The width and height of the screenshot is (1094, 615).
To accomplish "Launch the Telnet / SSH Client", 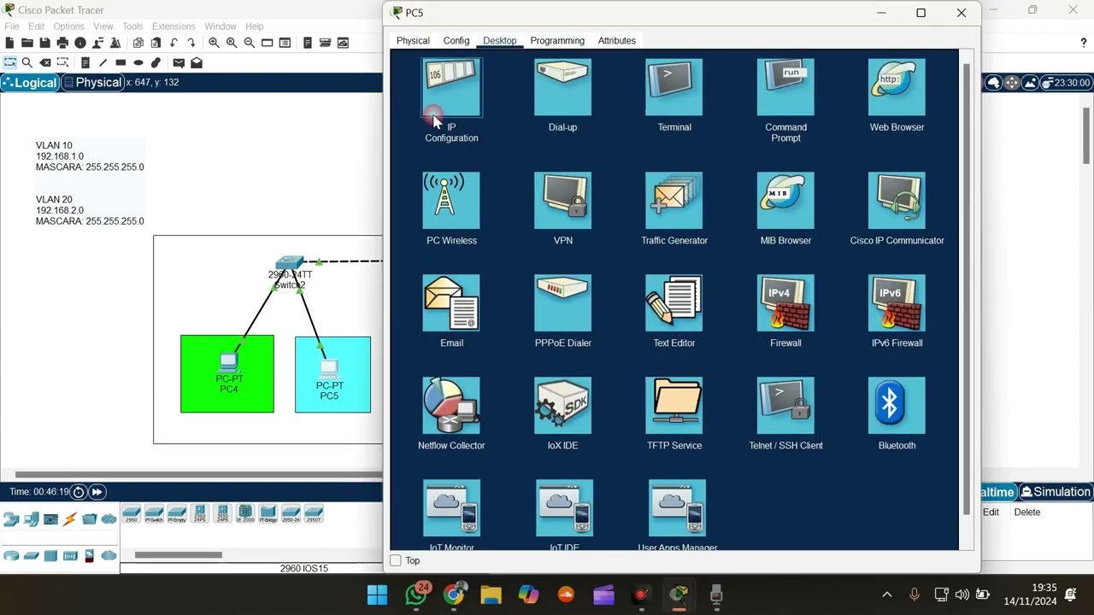I will click(x=785, y=406).
